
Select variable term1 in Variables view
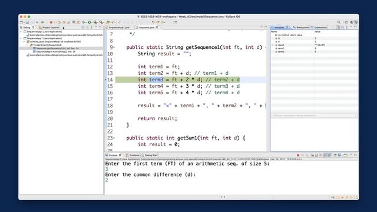(281, 48)
